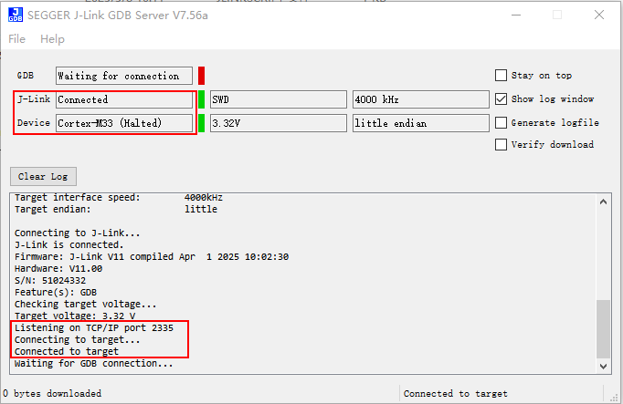623x404 pixels.
Task: Enable the Generate logfile checkbox
Action: [501, 122]
